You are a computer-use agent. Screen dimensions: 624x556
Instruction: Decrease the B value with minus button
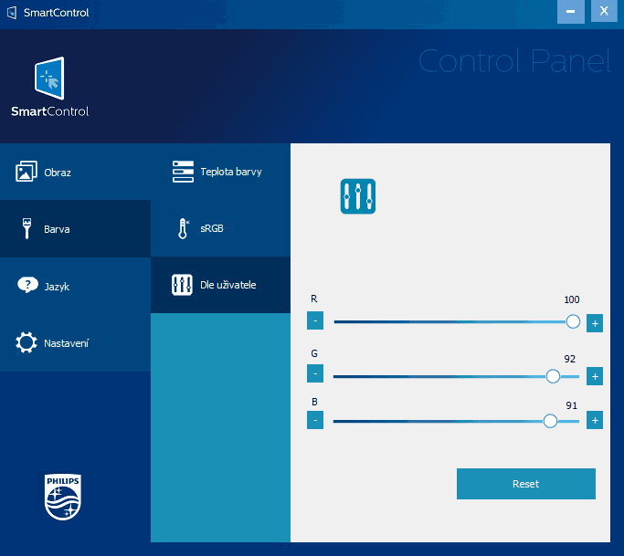pyautogui.click(x=315, y=420)
